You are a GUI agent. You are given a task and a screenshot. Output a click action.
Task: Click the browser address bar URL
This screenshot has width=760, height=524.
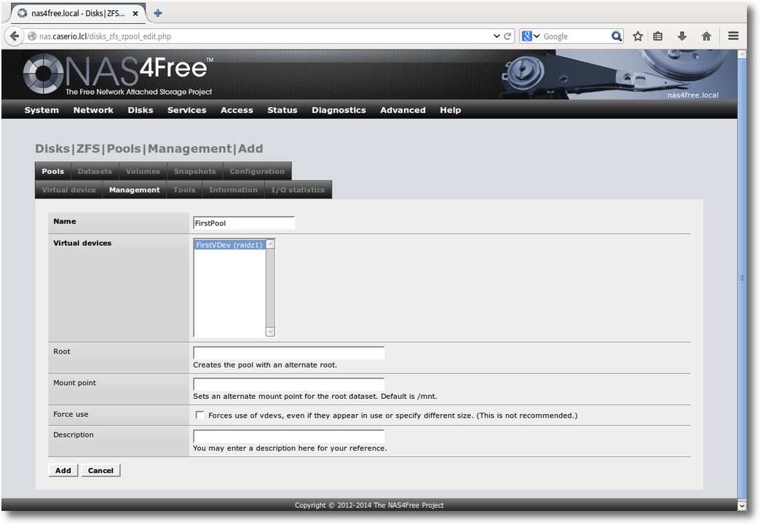coord(105,36)
